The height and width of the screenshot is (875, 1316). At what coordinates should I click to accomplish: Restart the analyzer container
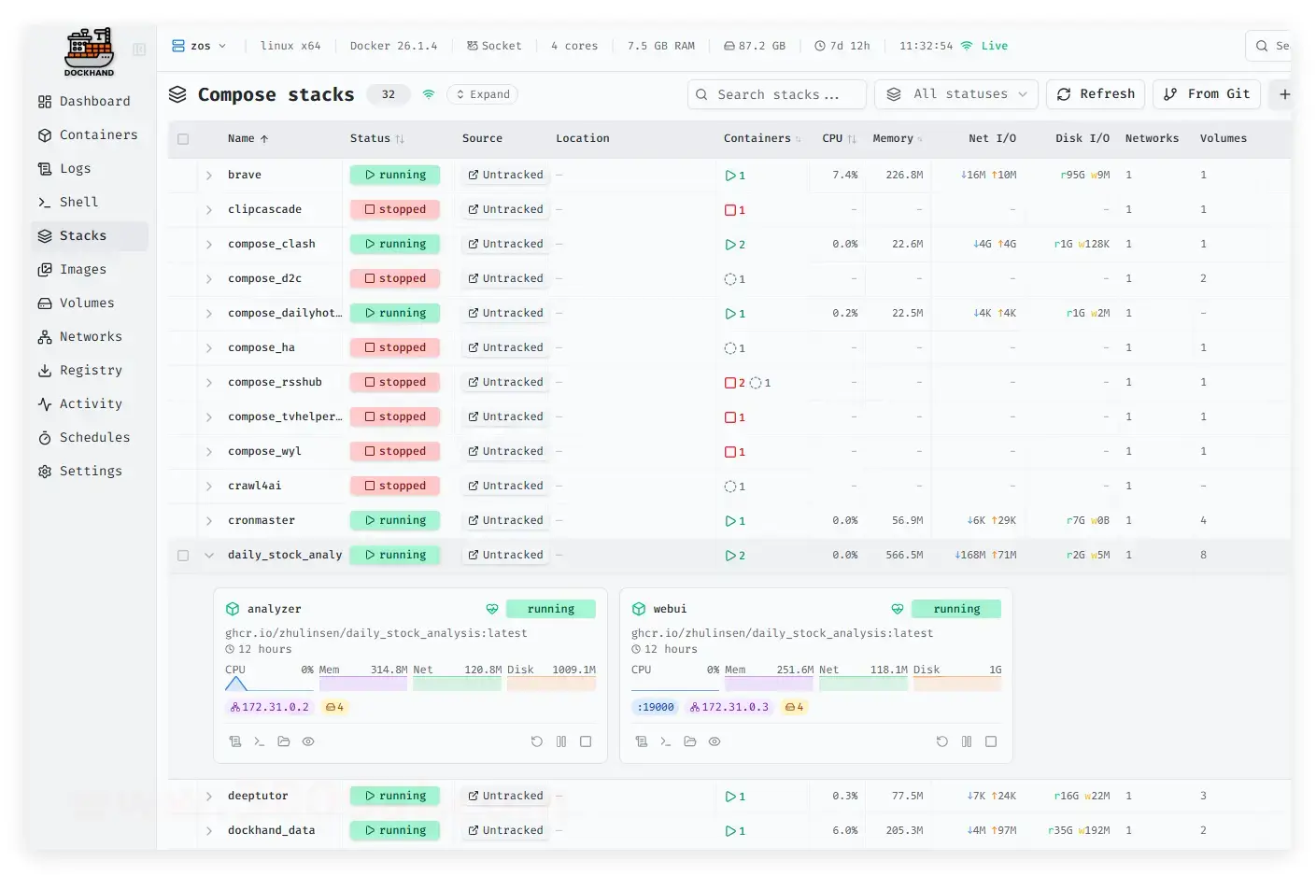pos(537,741)
